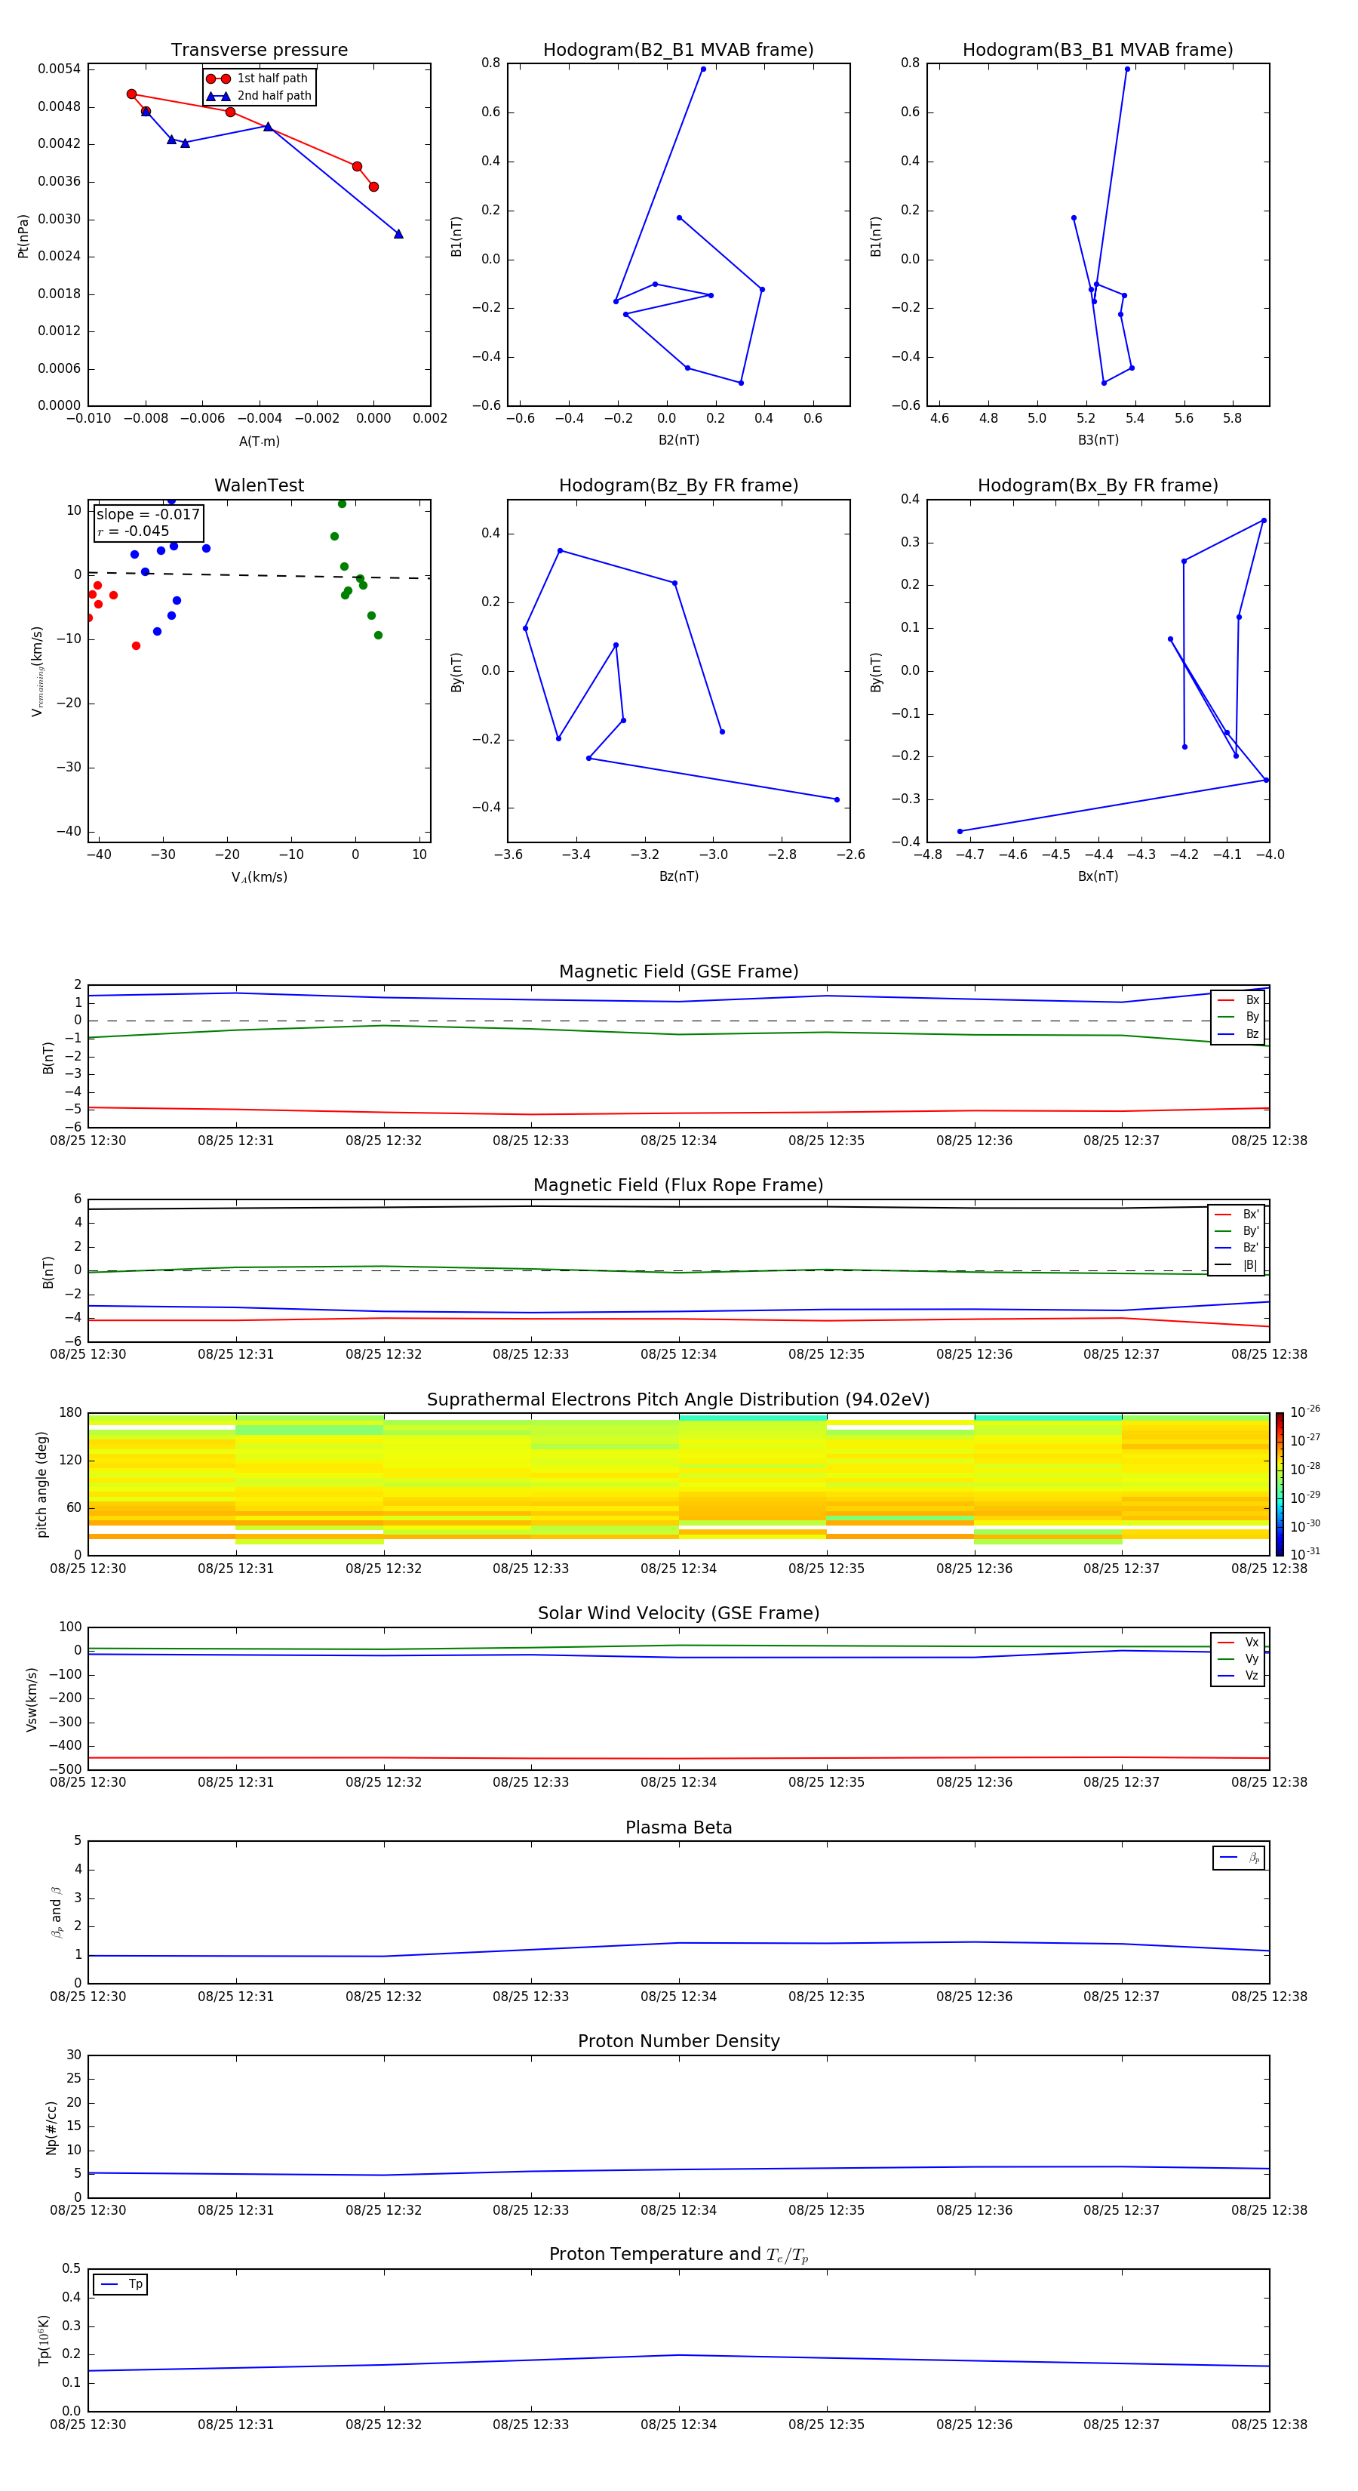1358x2491 pixels.
Task: Click the '2nd half path' legend entry
Action: (258, 96)
